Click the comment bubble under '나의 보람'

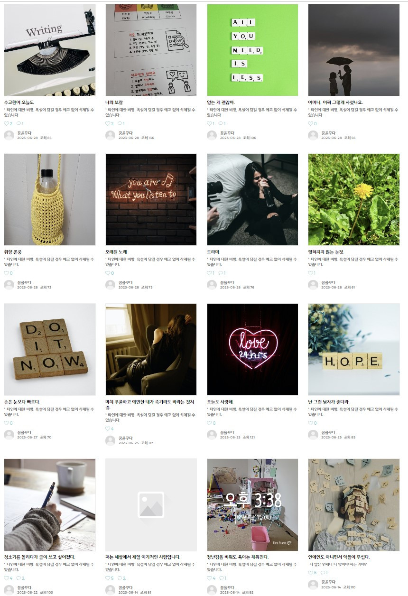pyautogui.click(x=120, y=123)
